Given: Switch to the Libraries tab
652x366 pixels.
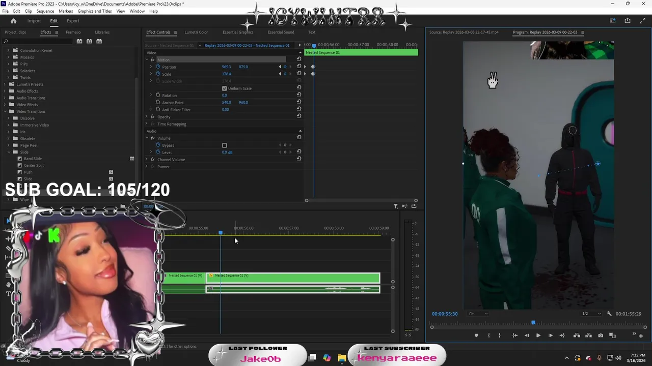Looking at the screenshot, I should click(102, 32).
